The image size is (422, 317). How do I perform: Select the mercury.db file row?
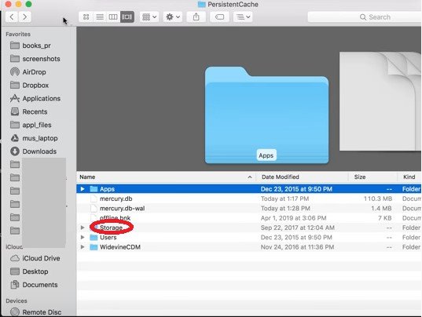click(249, 199)
